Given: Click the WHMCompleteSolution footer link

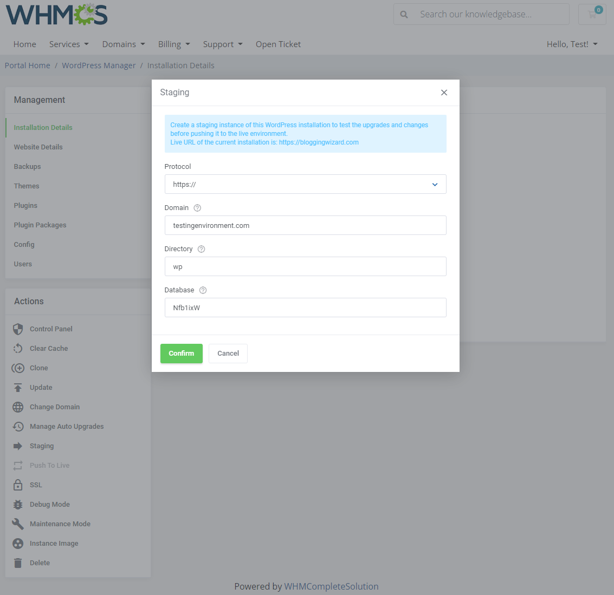Looking at the screenshot, I should pos(331,586).
